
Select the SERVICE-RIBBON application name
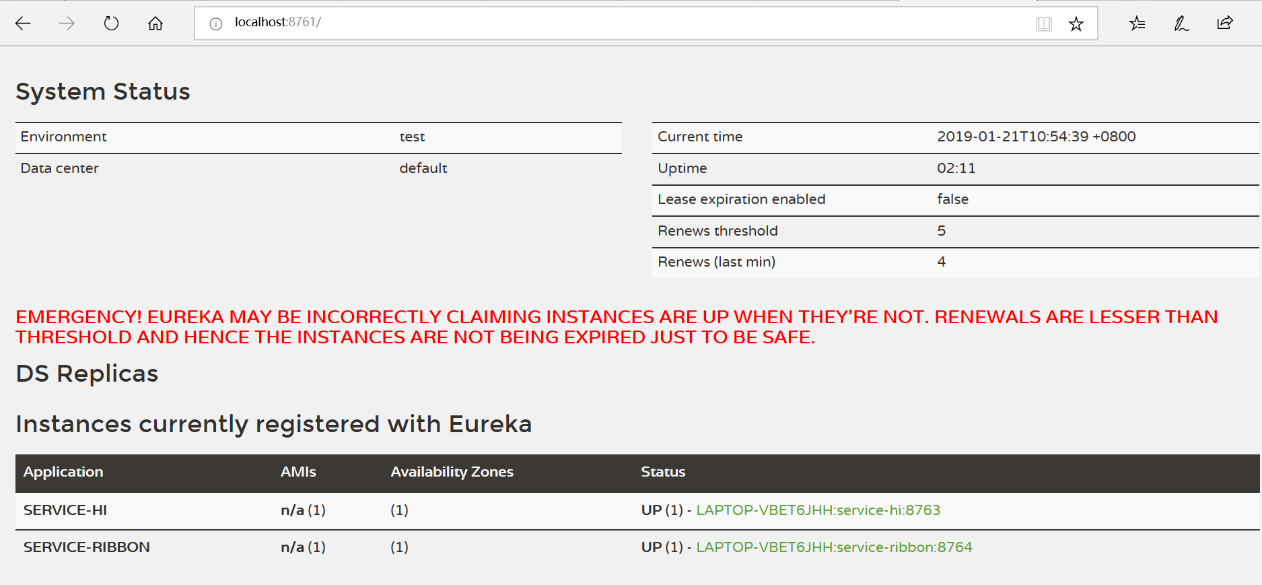pos(87,547)
